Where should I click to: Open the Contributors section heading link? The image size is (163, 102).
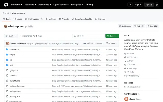[132, 94]
